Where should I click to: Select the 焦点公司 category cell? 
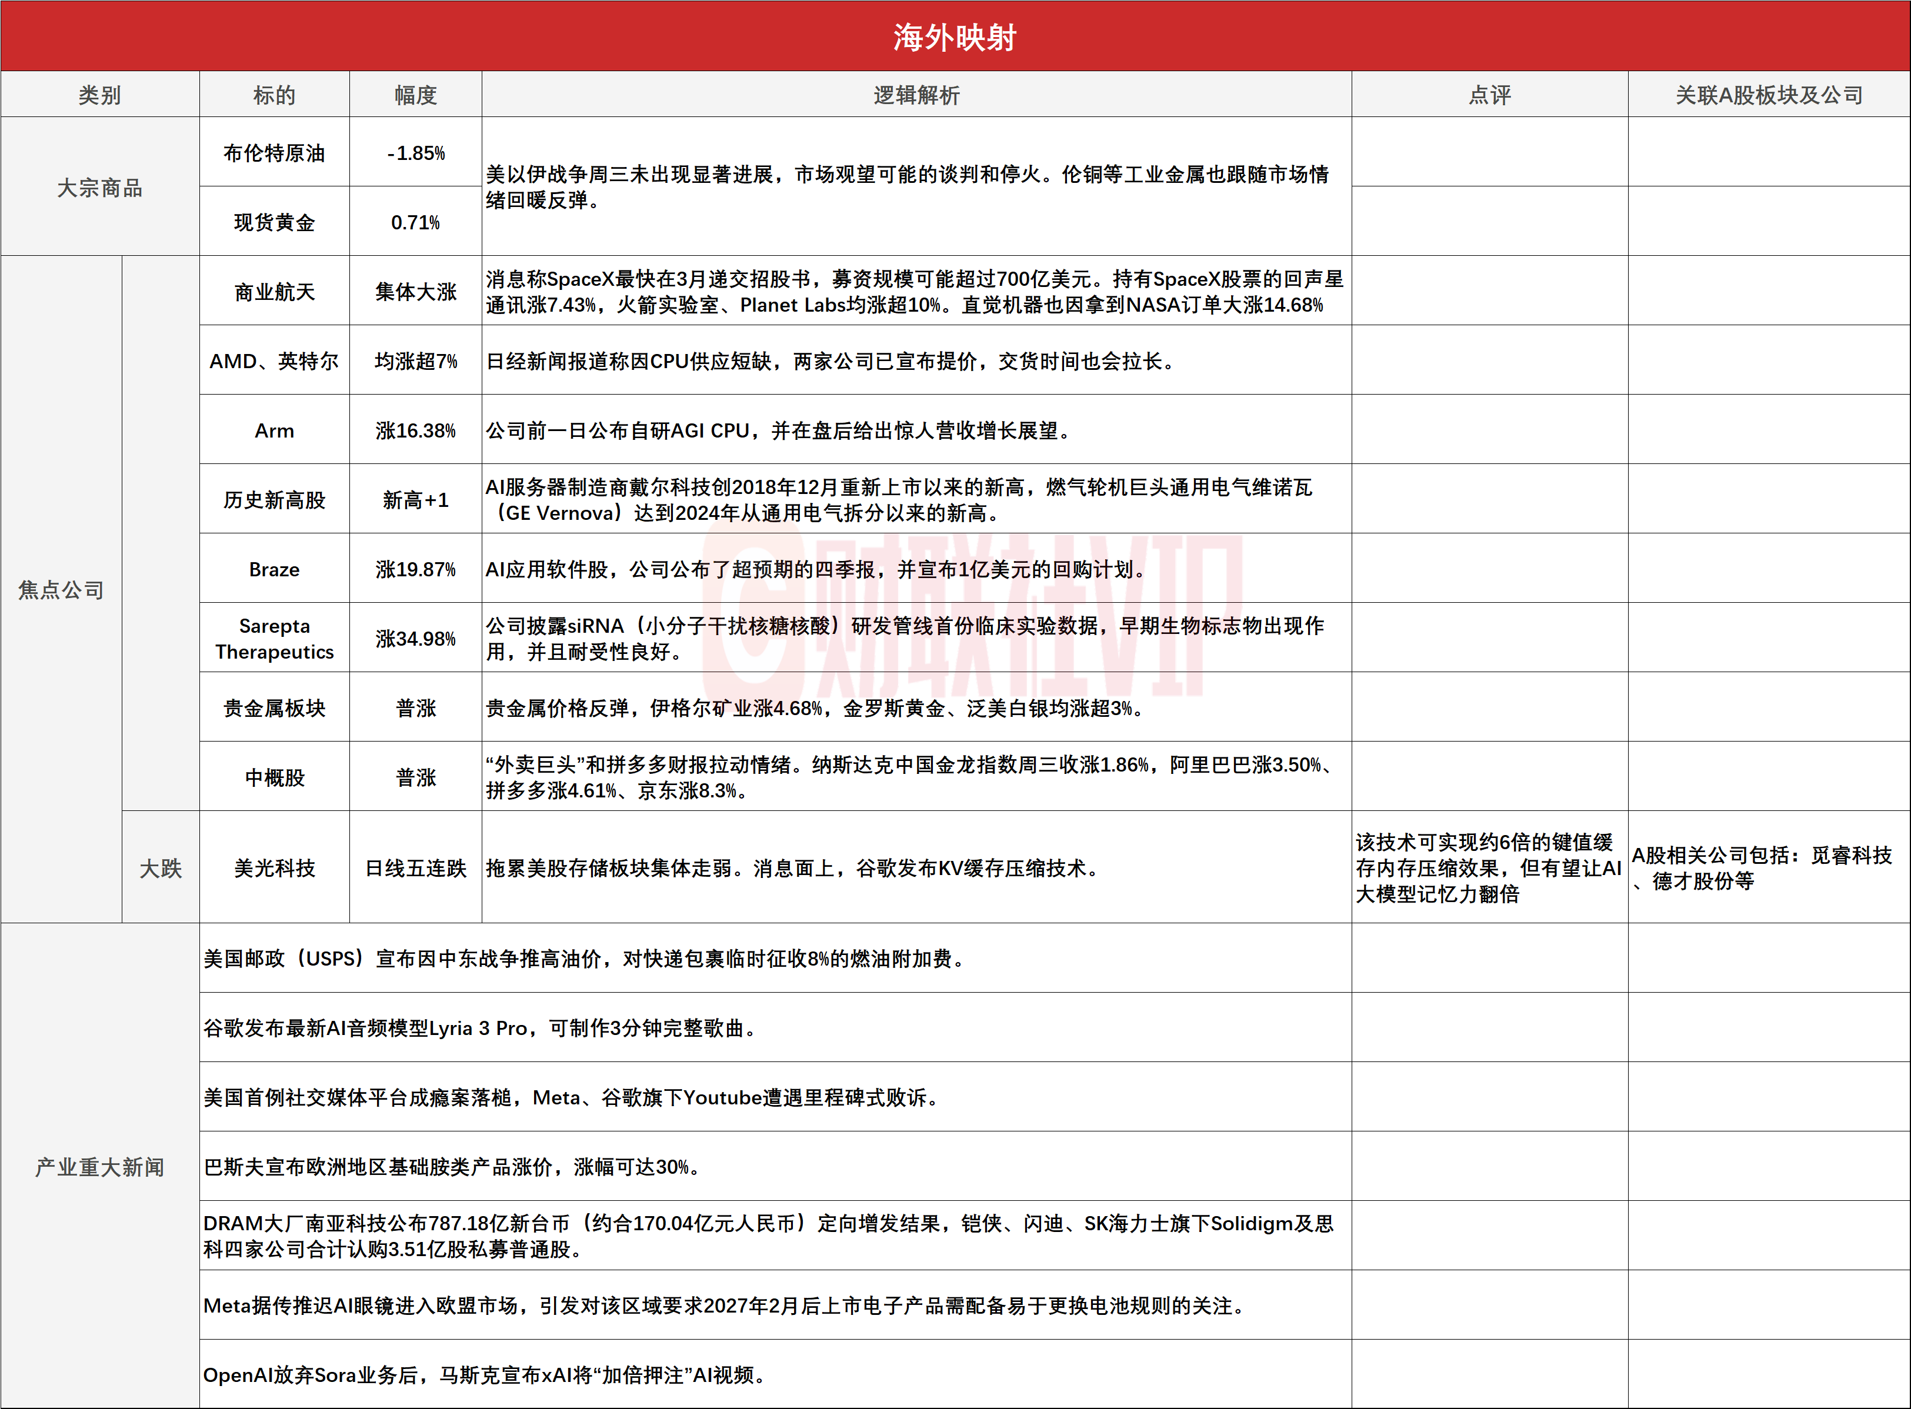click(x=61, y=589)
